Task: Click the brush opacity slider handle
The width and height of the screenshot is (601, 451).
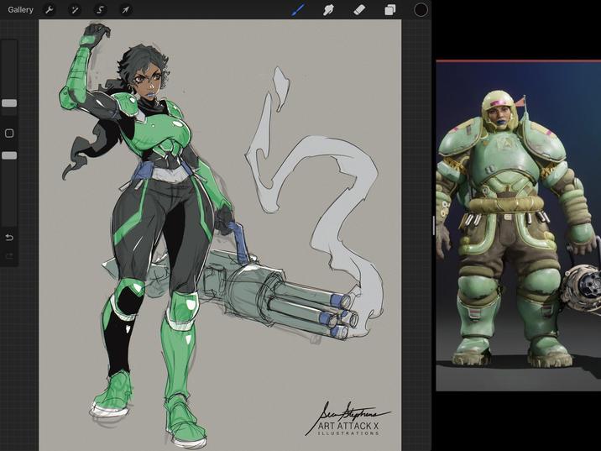Action: [x=9, y=155]
